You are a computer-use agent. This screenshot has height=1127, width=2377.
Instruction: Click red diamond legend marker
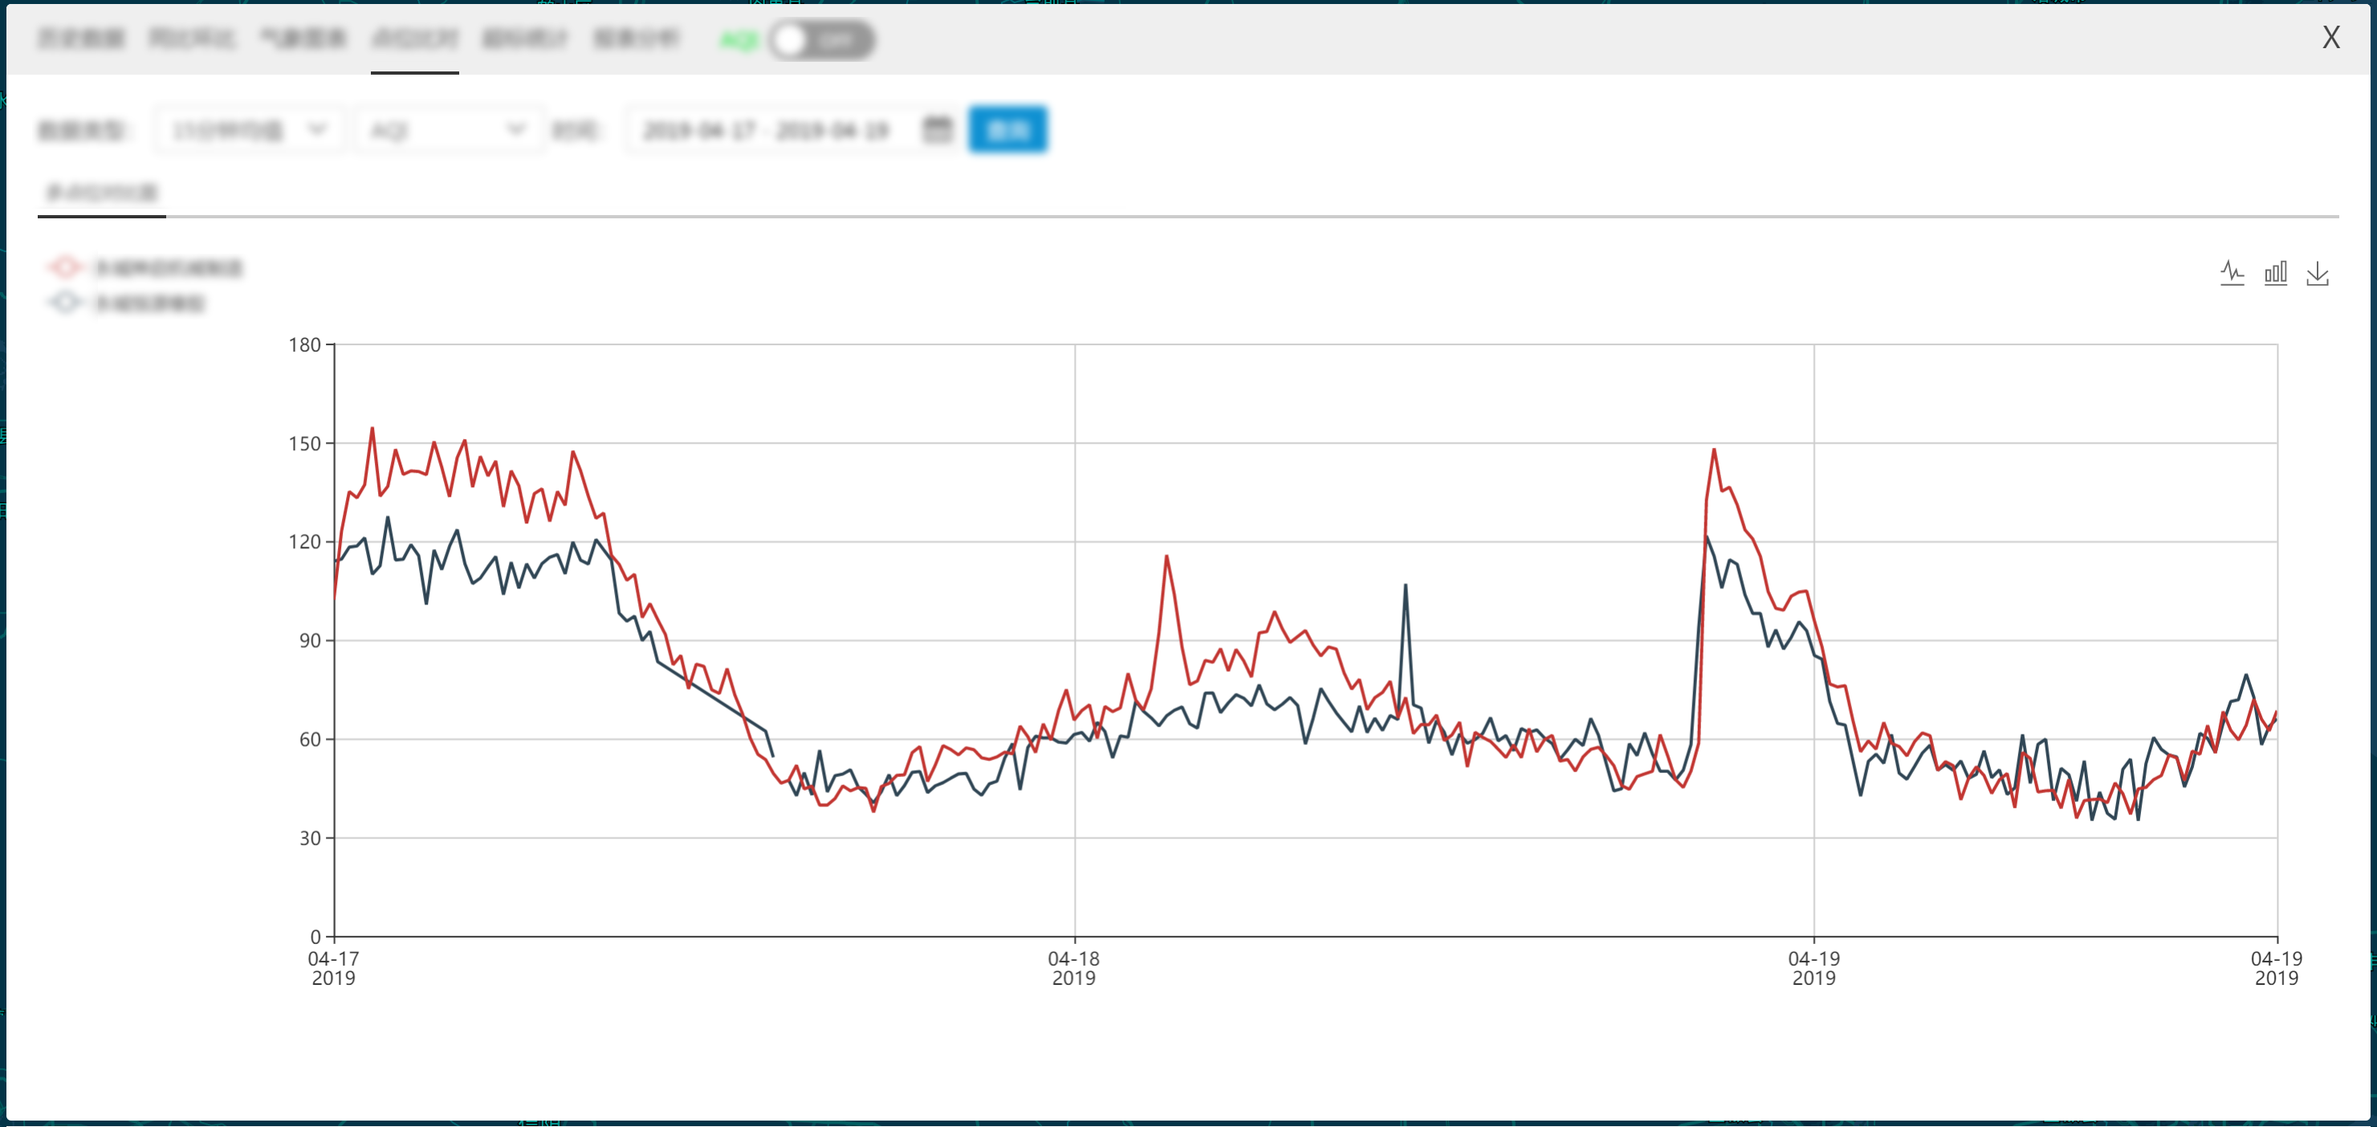64,267
